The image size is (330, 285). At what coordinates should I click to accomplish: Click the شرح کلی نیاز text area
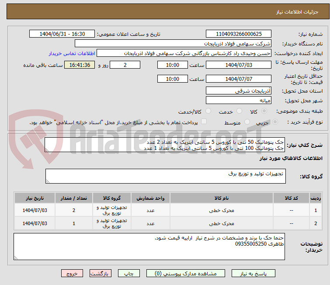point(165,145)
